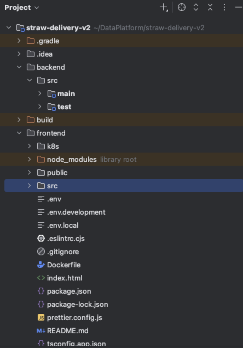Screen dimensions: 243x348
Task: Collapse the frontend folder chevron
Action: 19,133
